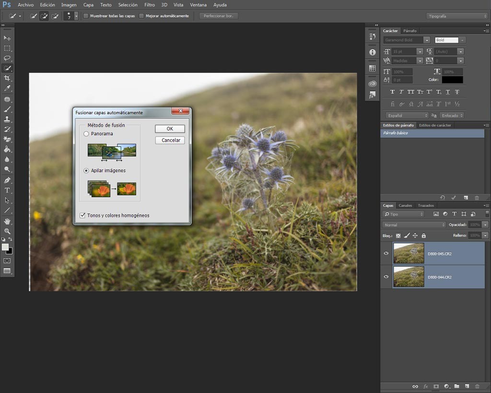Select the Crop tool
The width and height of the screenshot is (491, 393).
coord(7,78)
